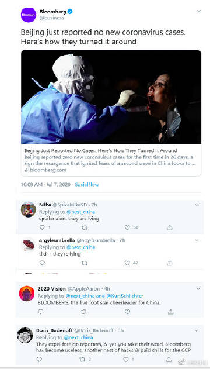Like 2020 Vision's cheerleader tweet
The image size is (210, 369).
[127, 312]
